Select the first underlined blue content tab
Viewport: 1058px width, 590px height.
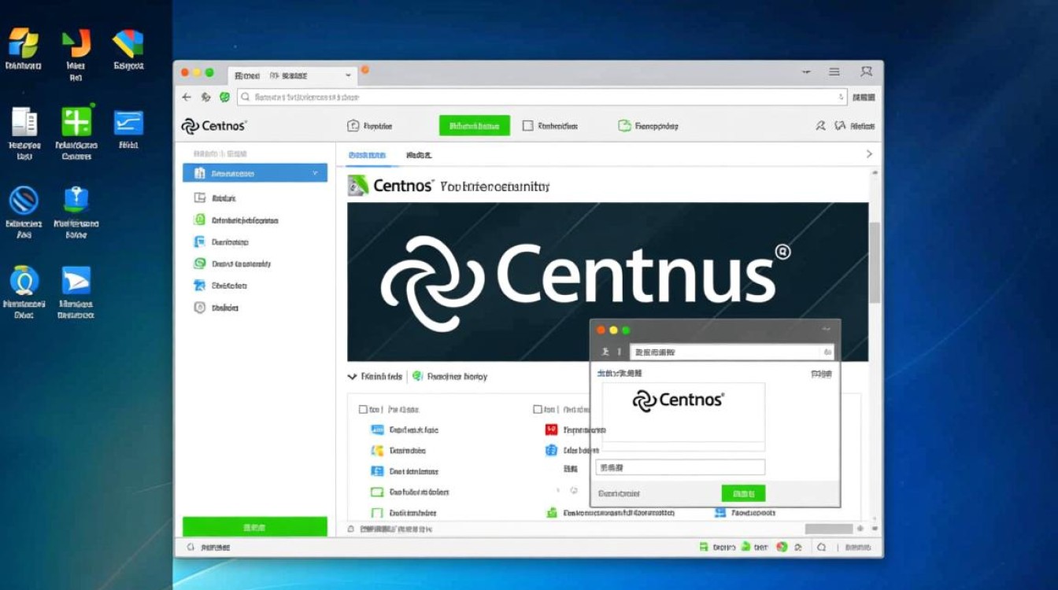pyautogui.click(x=367, y=156)
